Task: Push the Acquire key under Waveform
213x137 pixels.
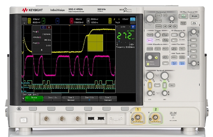Action: pos(158,49)
